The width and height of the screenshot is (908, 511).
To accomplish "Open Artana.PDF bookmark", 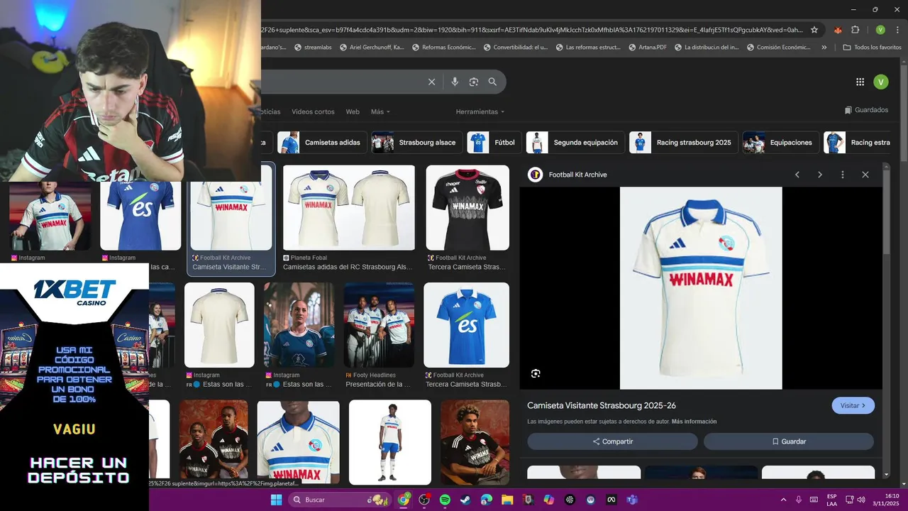I will 646,48.
